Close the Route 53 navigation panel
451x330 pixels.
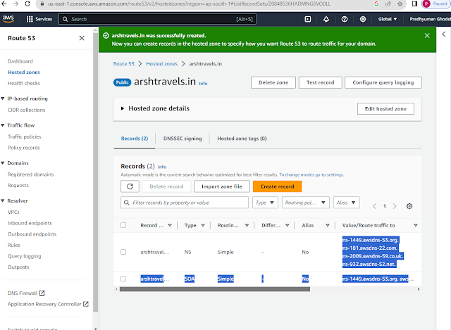82,38
